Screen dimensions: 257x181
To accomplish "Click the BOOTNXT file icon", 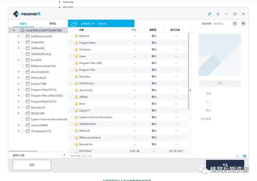I will [x=76, y=151].
